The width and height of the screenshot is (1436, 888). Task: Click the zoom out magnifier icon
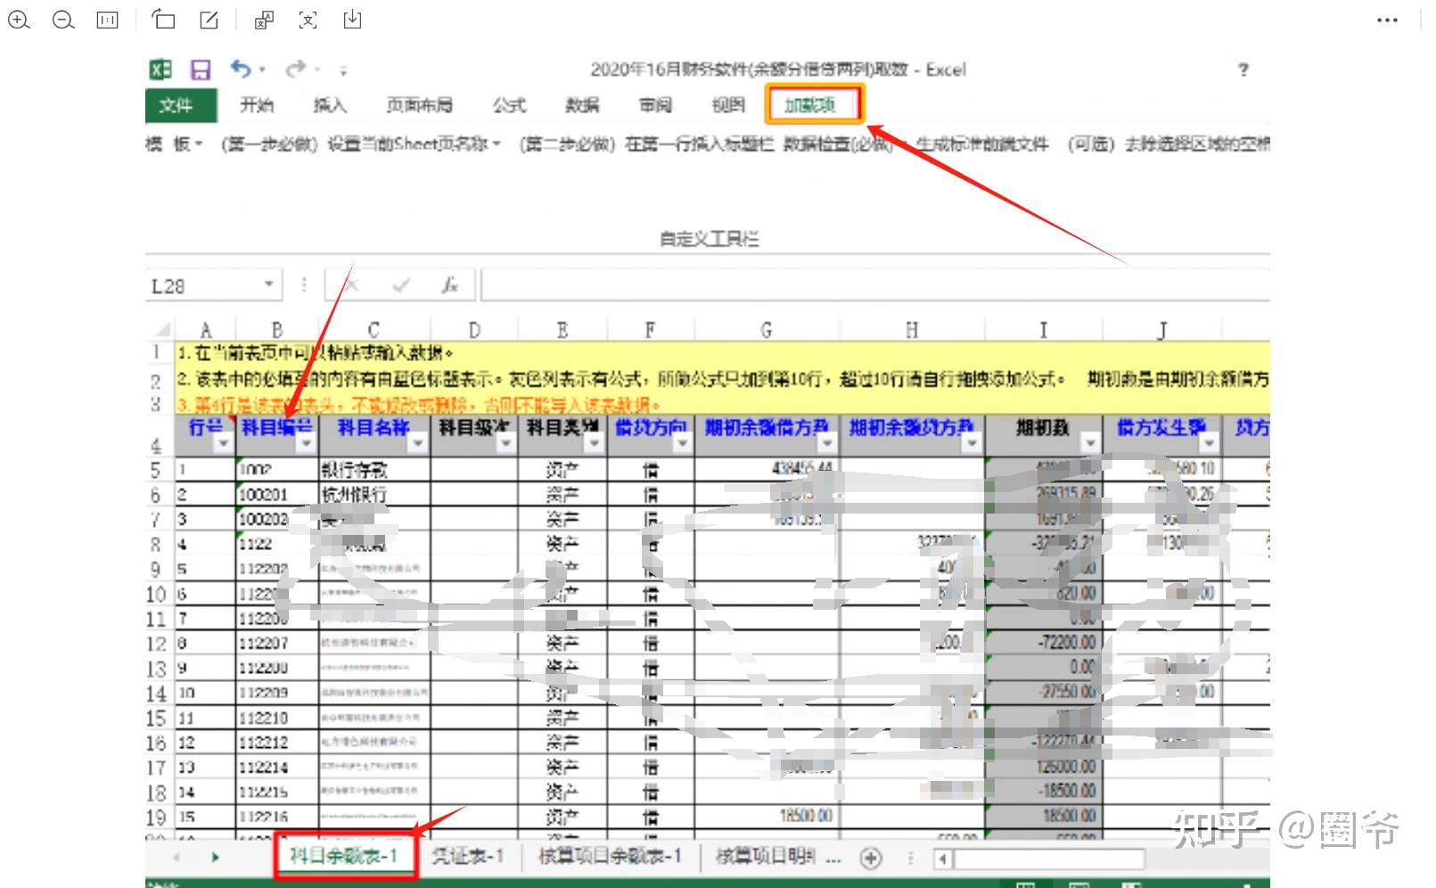point(63,20)
